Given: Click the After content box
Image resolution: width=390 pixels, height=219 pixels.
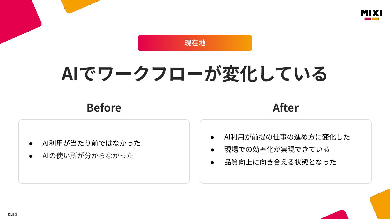Looking at the screenshot, I should click(285, 151).
